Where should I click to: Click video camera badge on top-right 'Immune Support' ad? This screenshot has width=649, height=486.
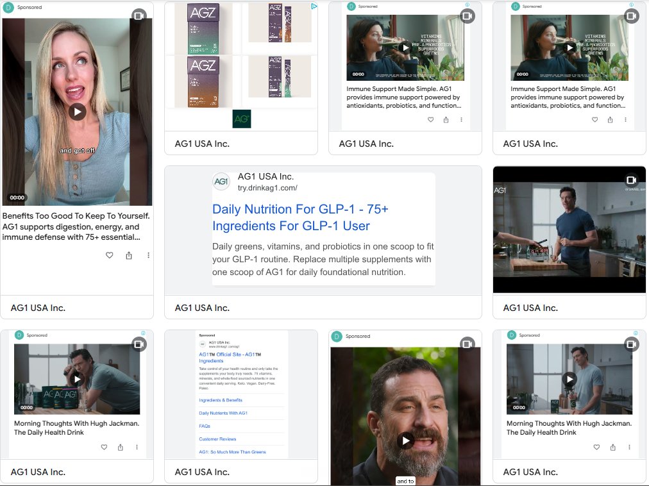point(632,16)
